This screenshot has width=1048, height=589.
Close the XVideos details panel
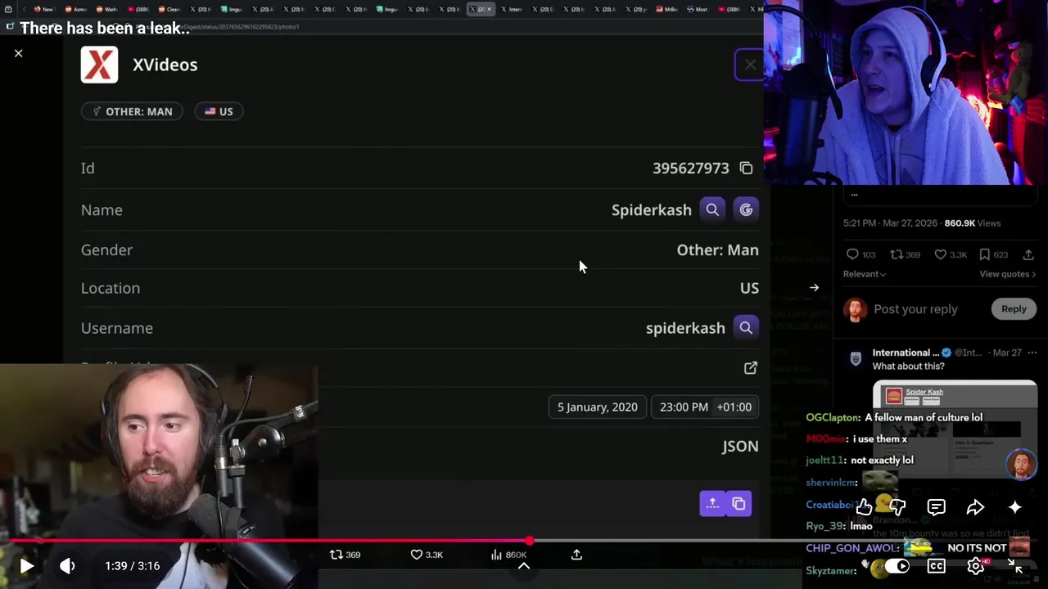[x=750, y=65]
